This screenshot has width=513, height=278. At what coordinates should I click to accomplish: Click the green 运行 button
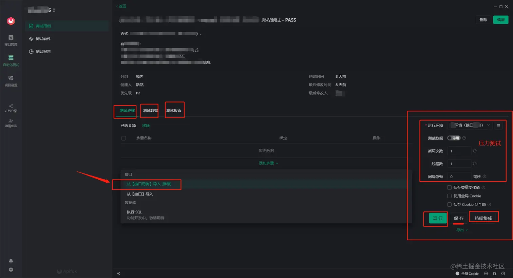click(438, 218)
